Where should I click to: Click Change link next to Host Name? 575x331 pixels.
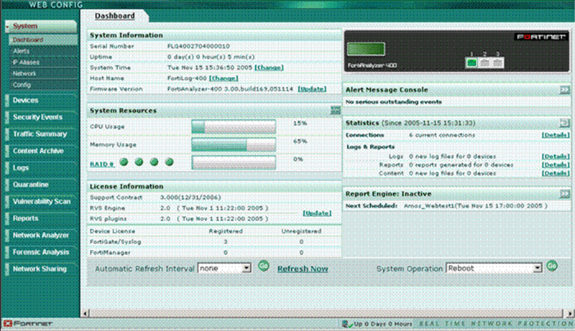pyautogui.click(x=224, y=78)
